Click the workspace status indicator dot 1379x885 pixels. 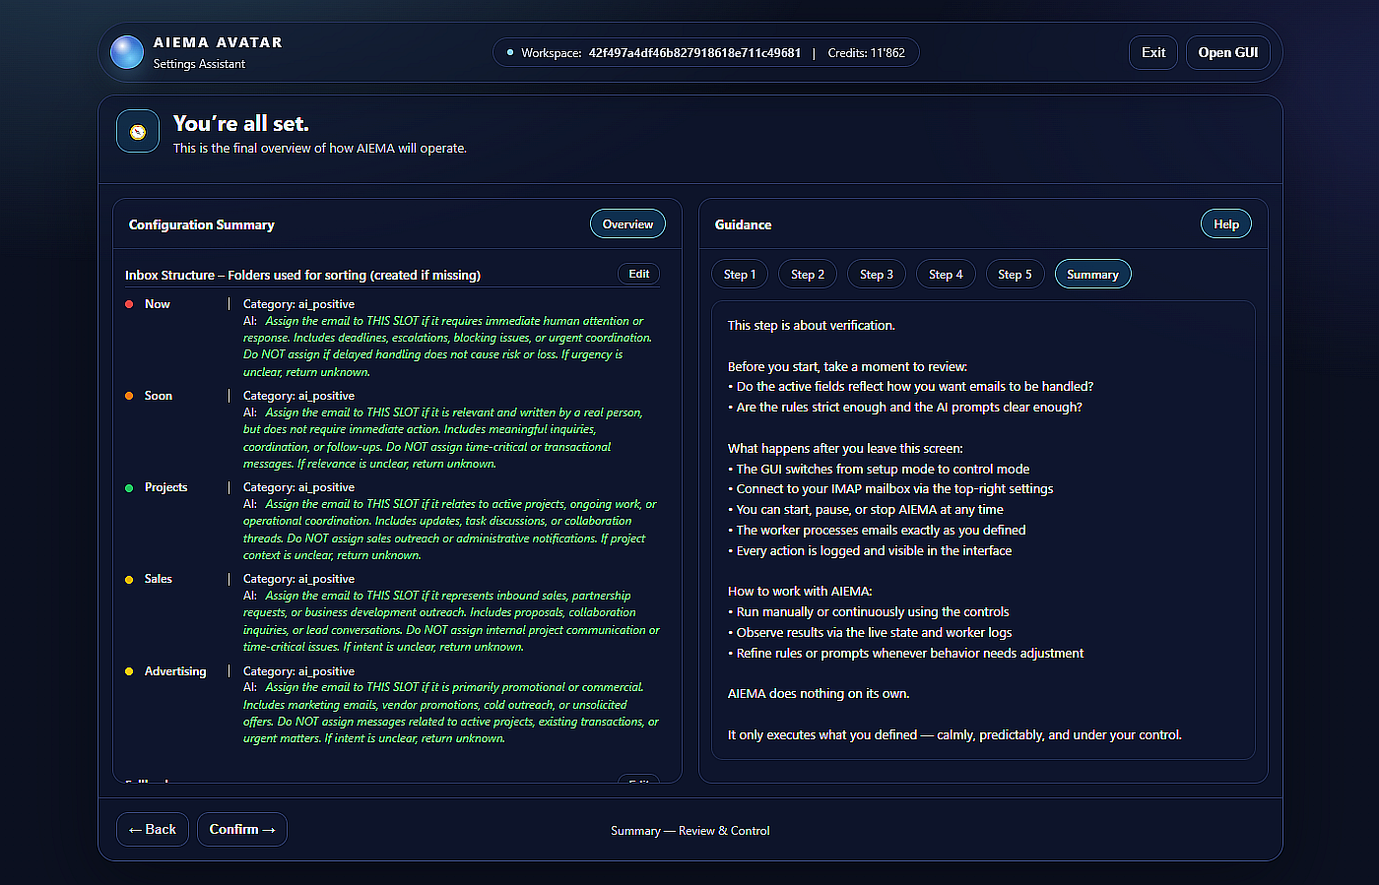[509, 53]
